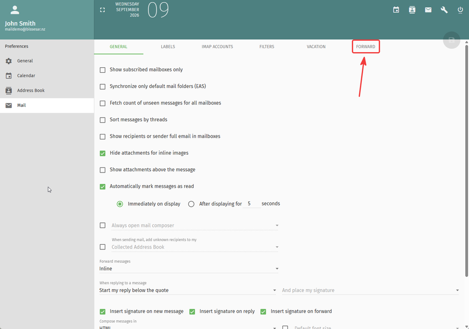Open the calendar icon in top bar
Viewport: 469px width, 329px height.
click(x=396, y=10)
